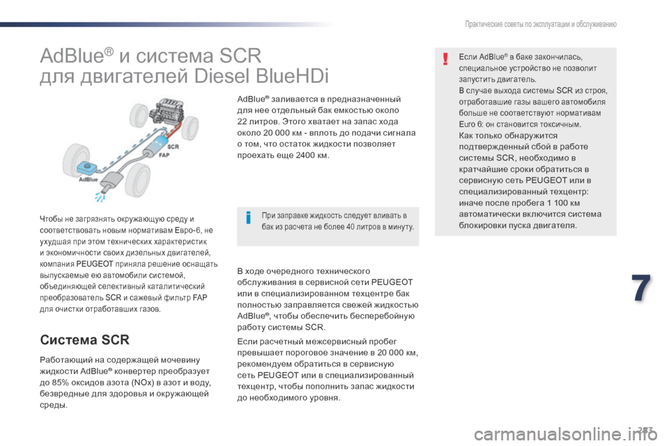The height and width of the screenshot is (446, 669).
Task: Click the 'SCR' label in the diagram
Action: [173, 147]
